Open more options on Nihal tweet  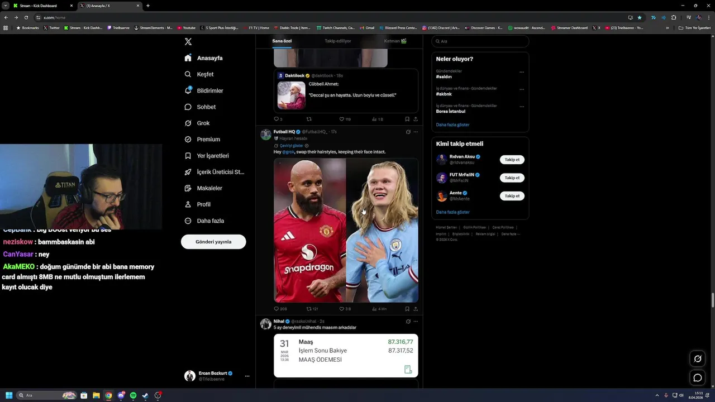[x=416, y=322]
